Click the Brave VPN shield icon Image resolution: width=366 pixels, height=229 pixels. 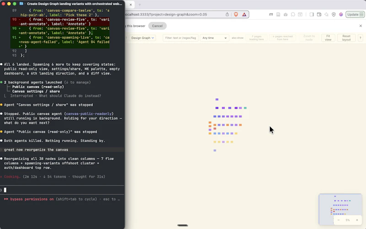(x=334, y=15)
